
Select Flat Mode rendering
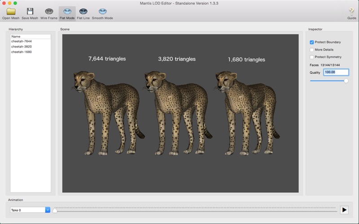pos(67,13)
